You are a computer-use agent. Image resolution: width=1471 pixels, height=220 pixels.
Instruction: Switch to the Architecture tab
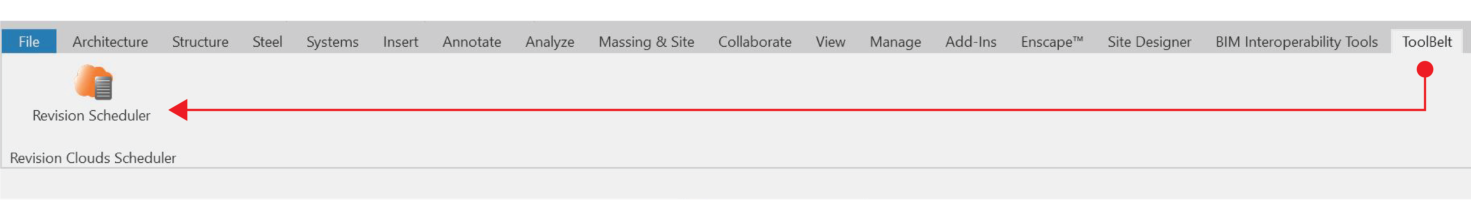click(x=110, y=42)
